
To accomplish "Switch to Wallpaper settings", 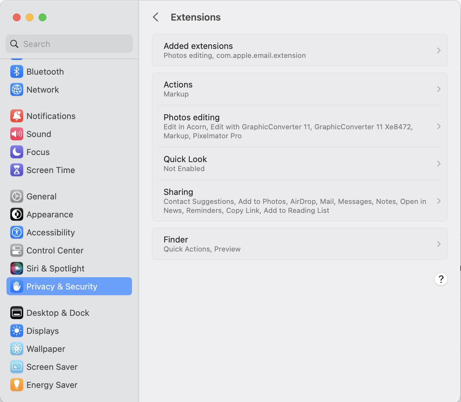I will [46, 349].
